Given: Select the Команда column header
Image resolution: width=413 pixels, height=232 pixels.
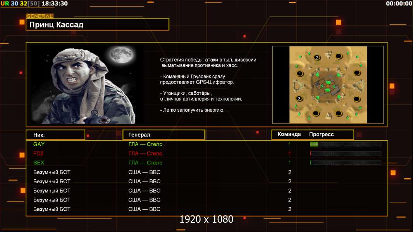Looking at the screenshot, I should [x=289, y=135].
